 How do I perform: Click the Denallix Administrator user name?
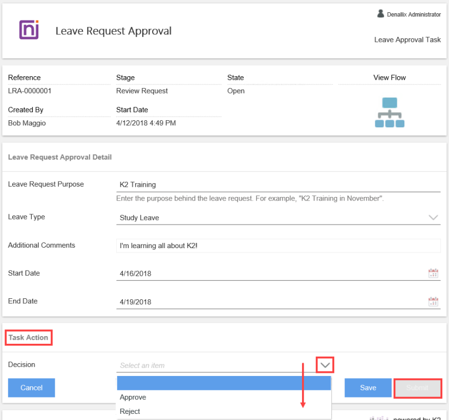[x=414, y=14]
